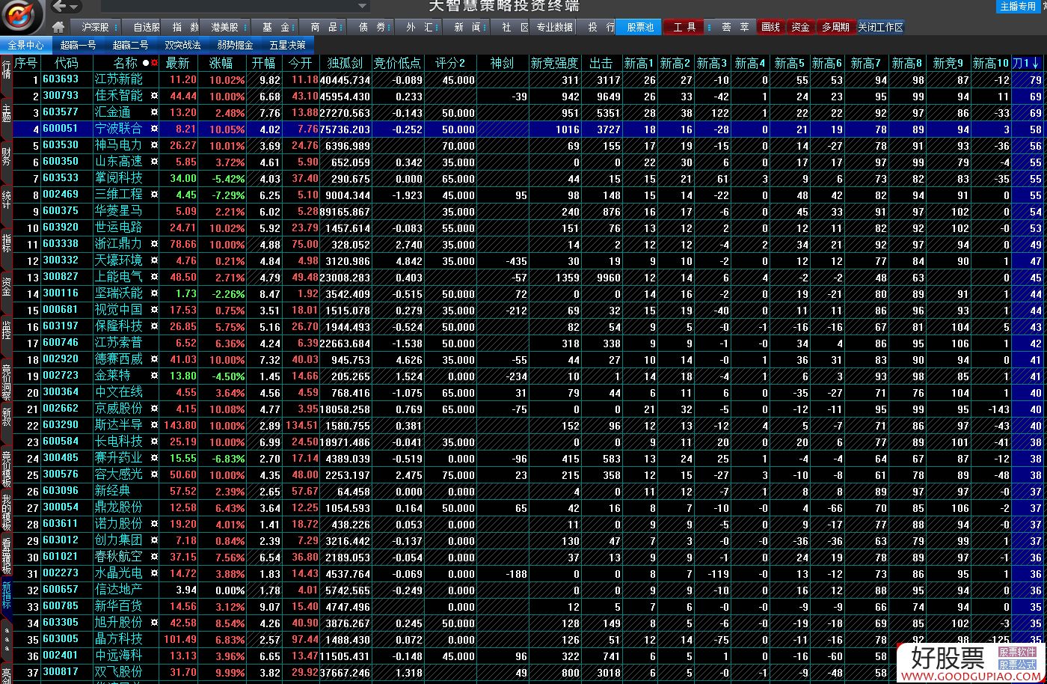Click the star marker beside 旭升股份
The image size is (1047, 684).
click(x=154, y=623)
